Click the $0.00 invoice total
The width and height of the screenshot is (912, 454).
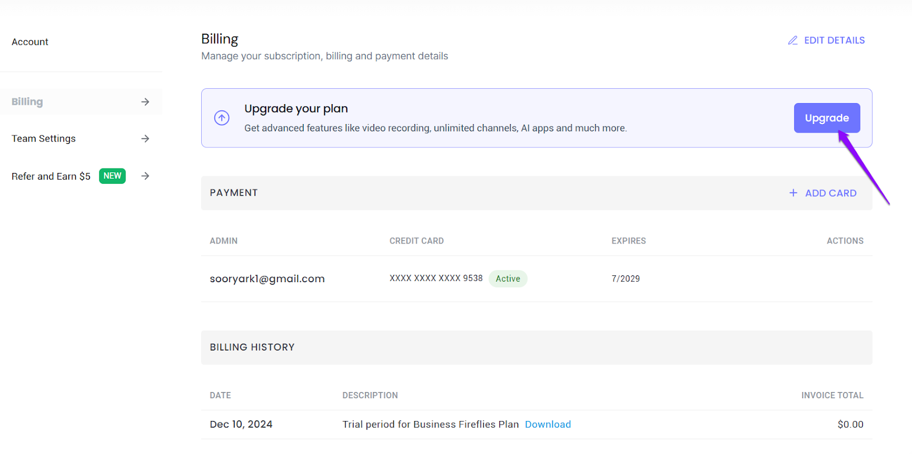(850, 424)
